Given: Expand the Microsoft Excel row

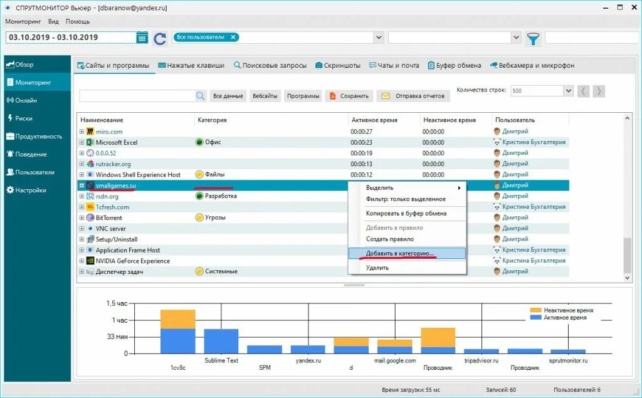Looking at the screenshot, I should [x=82, y=142].
